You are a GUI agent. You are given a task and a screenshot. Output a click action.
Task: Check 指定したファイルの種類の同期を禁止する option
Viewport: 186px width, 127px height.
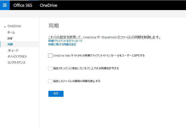(x=50, y=81)
